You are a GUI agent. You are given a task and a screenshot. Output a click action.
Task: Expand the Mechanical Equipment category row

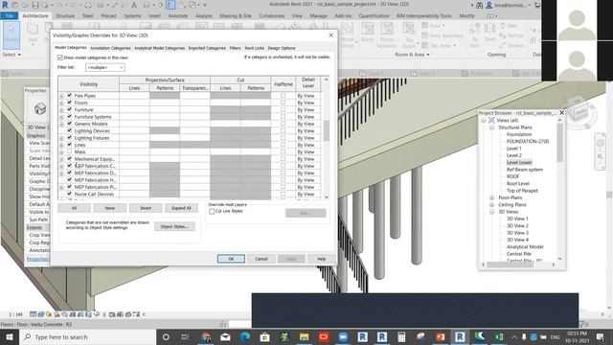[x=61, y=159]
